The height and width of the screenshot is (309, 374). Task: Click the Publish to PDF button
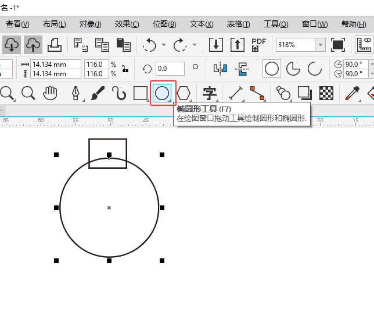[259, 45]
